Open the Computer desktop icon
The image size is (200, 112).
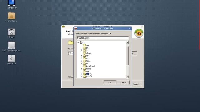(12, 3)
